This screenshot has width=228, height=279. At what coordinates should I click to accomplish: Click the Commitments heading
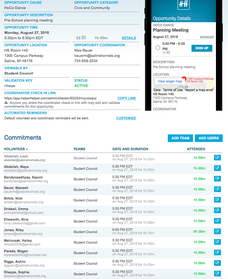(23, 137)
